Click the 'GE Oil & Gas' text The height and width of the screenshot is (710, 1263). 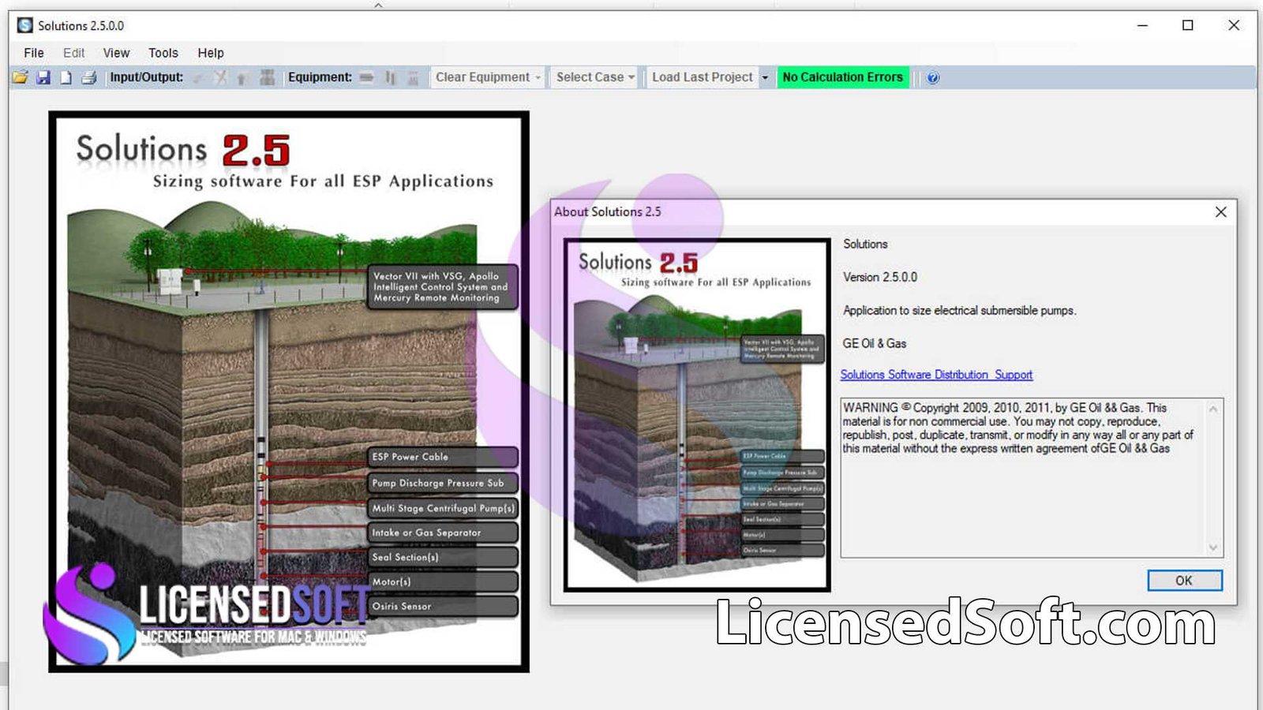pos(874,344)
